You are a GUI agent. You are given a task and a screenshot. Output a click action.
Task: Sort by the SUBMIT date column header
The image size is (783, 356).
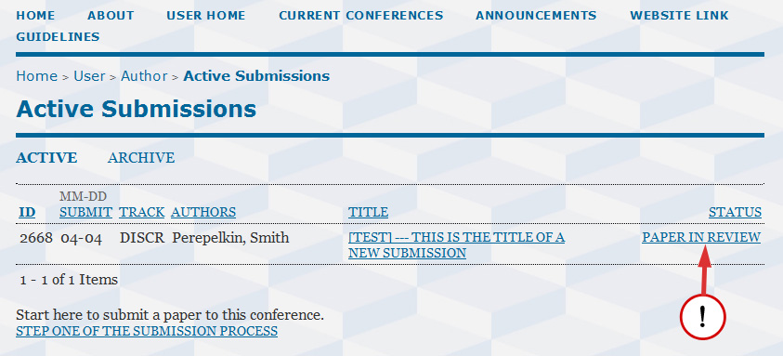click(85, 212)
